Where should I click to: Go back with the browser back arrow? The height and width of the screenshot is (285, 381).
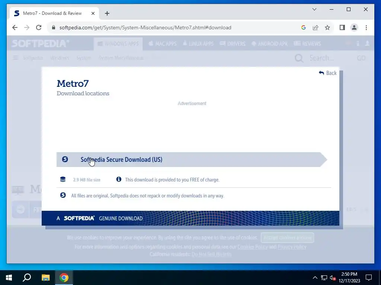click(x=15, y=27)
